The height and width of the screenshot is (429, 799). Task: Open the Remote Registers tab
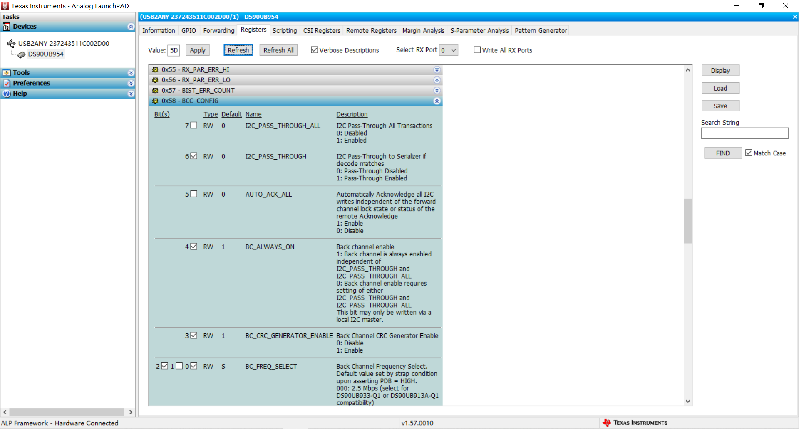[x=371, y=31]
